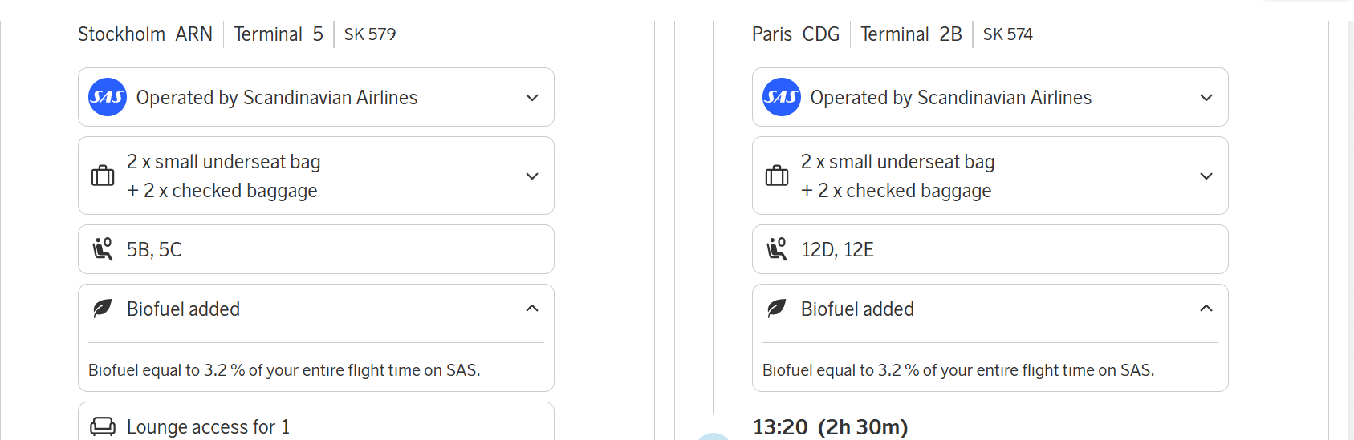Click SAS logo on Paris flight card
Screen dimensions: 1354x440
click(x=782, y=97)
